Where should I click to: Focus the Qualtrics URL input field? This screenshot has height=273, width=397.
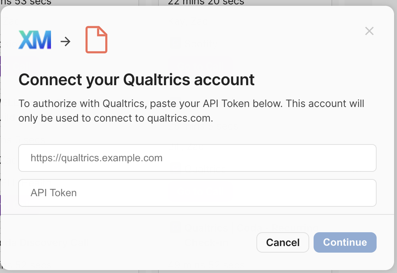click(x=197, y=158)
